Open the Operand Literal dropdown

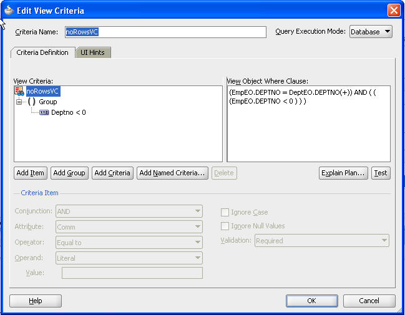129,258
